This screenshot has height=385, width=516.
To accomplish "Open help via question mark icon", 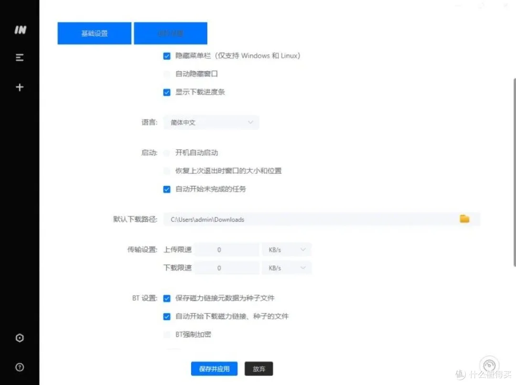I will point(20,367).
